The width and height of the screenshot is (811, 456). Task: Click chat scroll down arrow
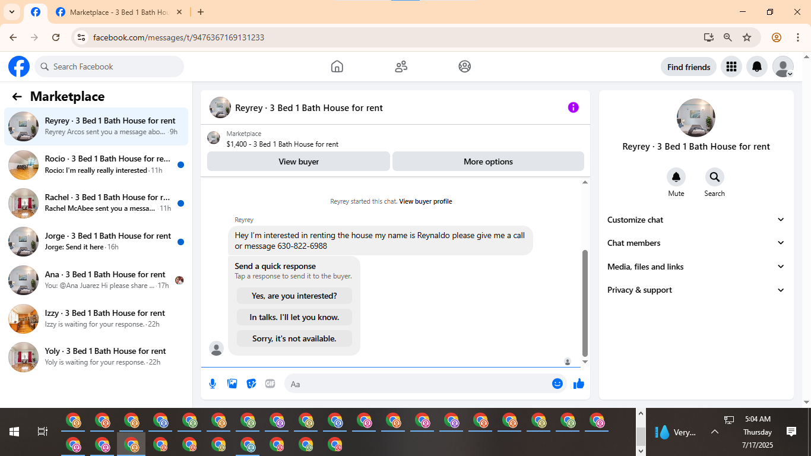point(585,362)
